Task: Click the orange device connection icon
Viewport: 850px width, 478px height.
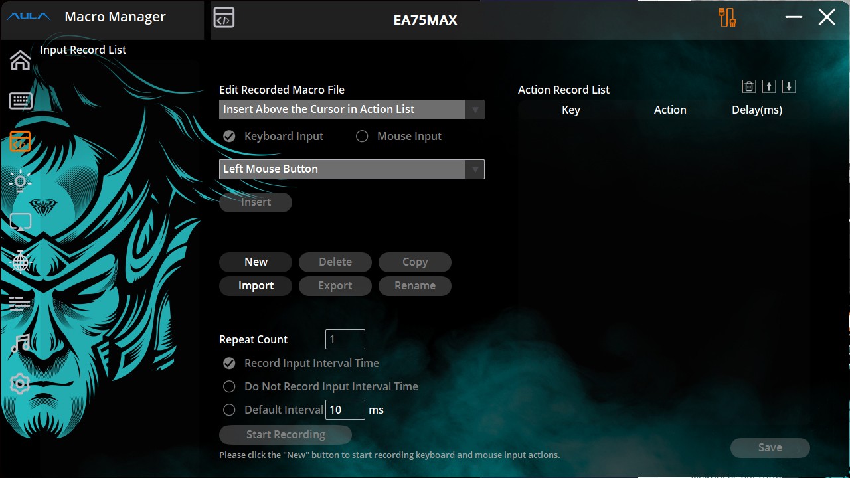Action: point(727,17)
